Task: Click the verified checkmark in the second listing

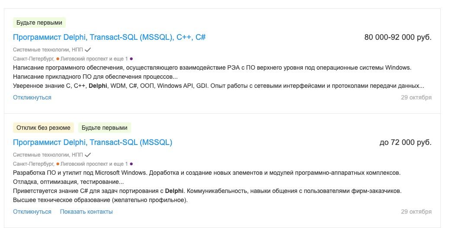Action: tap(88, 155)
